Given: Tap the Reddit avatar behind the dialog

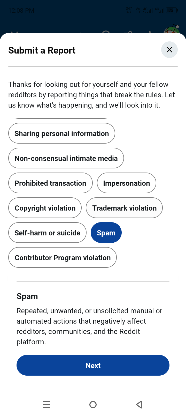Looking at the screenshot, I should tap(172, 31).
